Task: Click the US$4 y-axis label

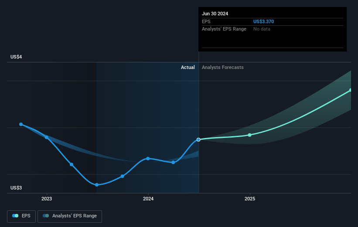Action: [x=16, y=57]
